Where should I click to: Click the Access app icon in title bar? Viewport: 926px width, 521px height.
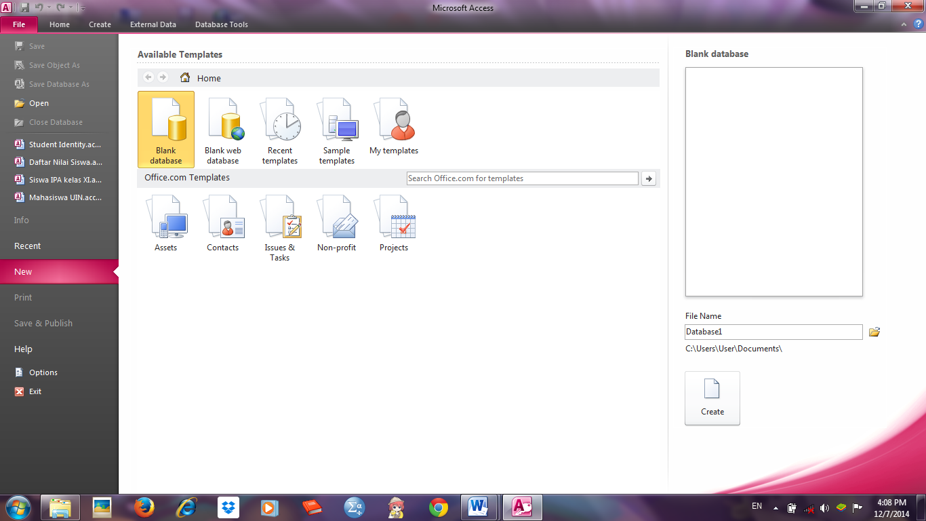pyautogui.click(x=6, y=7)
